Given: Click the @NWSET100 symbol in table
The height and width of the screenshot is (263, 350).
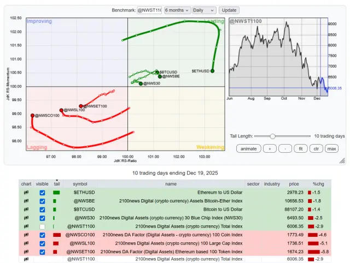Looking at the screenshot, I should click(x=80, y=252).
